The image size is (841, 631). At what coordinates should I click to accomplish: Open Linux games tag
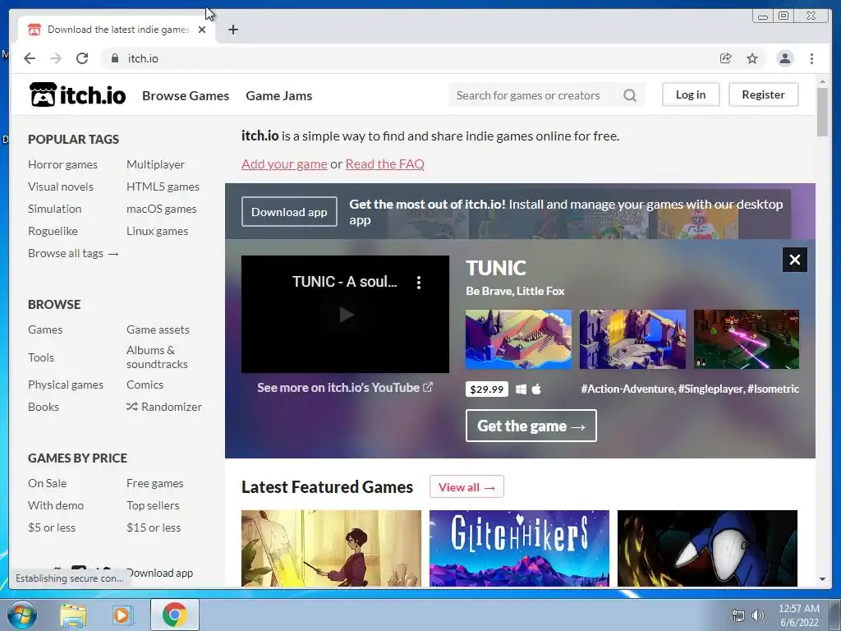coord(157,231)
